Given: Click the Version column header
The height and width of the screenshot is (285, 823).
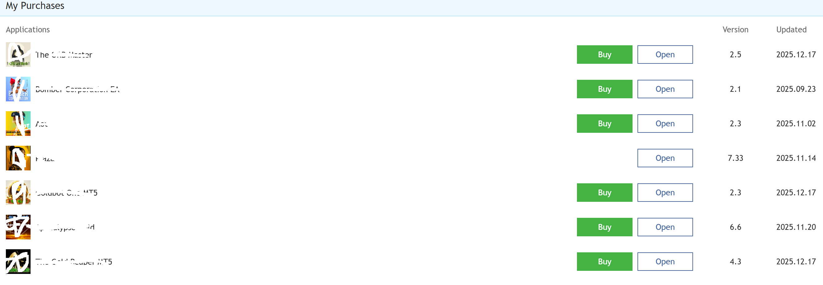Looking at the screenshot, I should (735, 30).
